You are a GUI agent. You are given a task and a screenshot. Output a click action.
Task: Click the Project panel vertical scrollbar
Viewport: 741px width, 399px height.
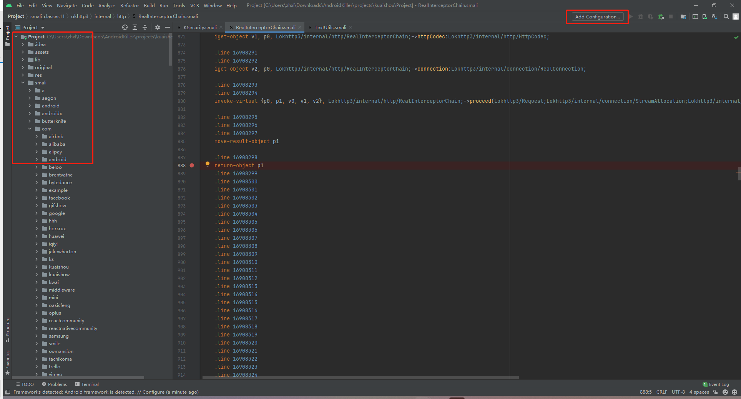tap(171, 49)
